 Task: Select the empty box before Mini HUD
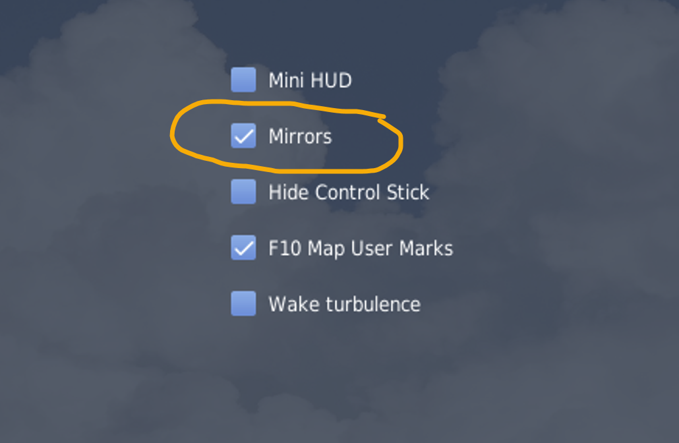[x=243, y=80]
